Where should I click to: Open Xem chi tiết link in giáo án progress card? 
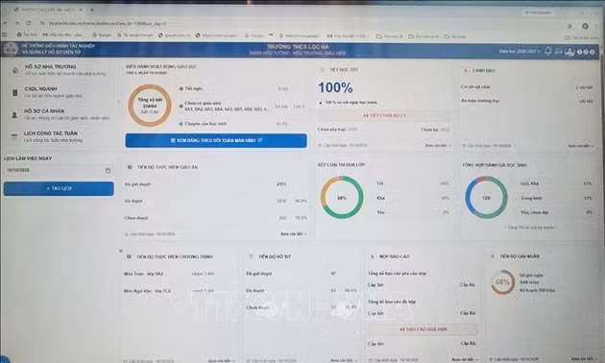[x=294, y=234]
